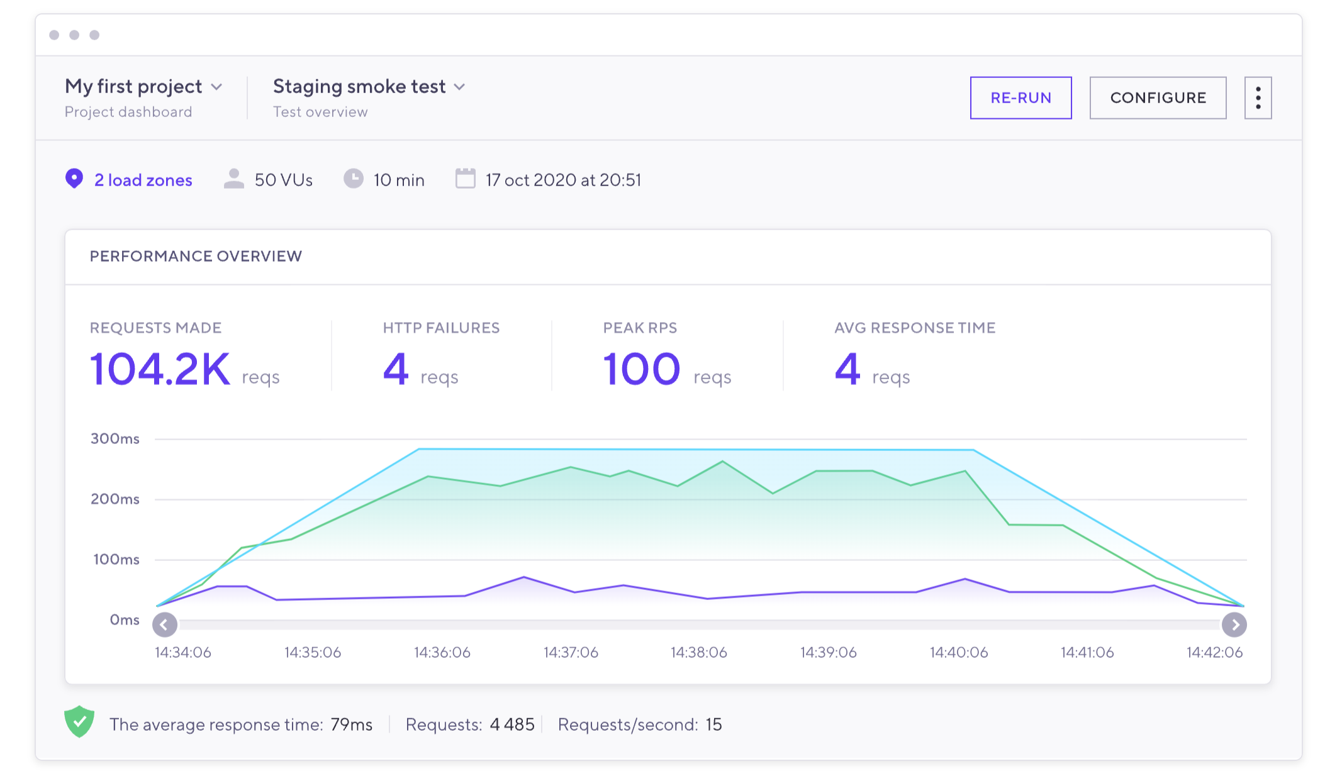The image size is (1325, 771).
Task: Expand the My first project dropdown
Action: click(216, 87)
